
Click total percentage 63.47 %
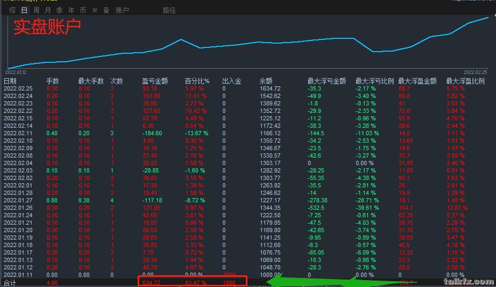[x=196, y=283]
